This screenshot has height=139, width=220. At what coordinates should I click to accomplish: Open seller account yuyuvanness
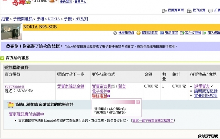(x=14, y=86)
